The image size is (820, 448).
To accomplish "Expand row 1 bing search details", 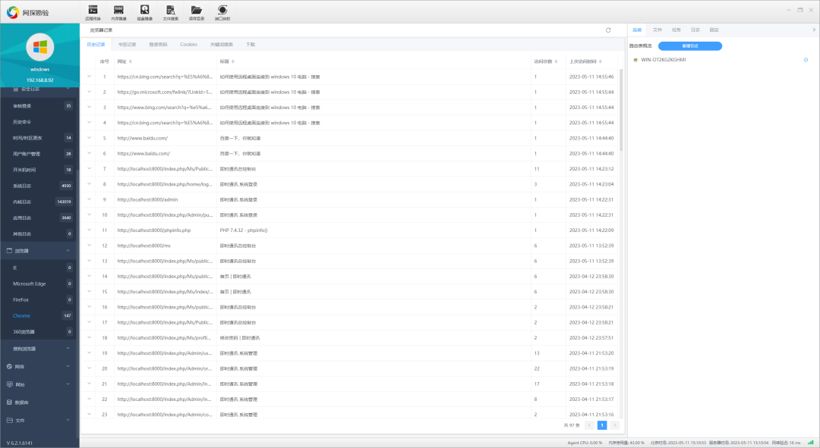I will 90,77.
